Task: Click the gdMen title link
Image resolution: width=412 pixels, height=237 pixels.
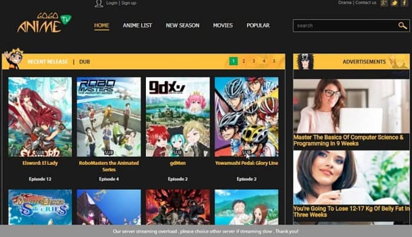Action: point(178,163)
